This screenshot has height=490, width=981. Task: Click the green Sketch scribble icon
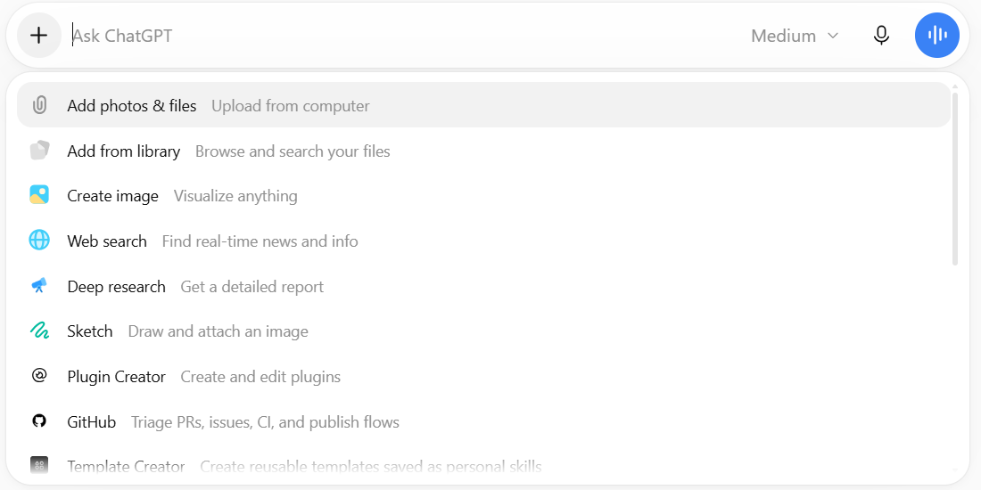click(39, 331)
